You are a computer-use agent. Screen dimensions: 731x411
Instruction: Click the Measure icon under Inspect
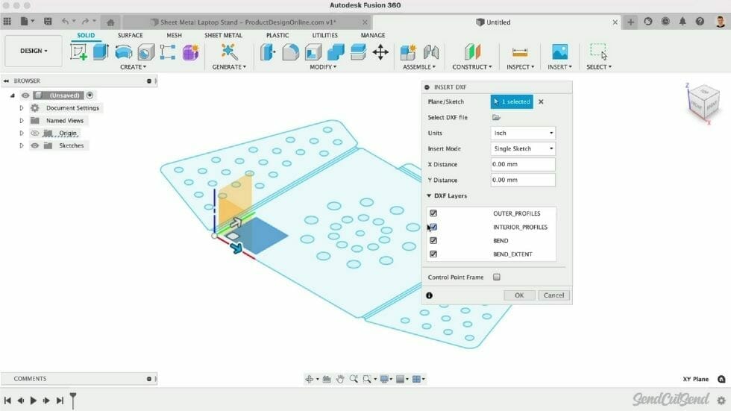click(520, 51)
